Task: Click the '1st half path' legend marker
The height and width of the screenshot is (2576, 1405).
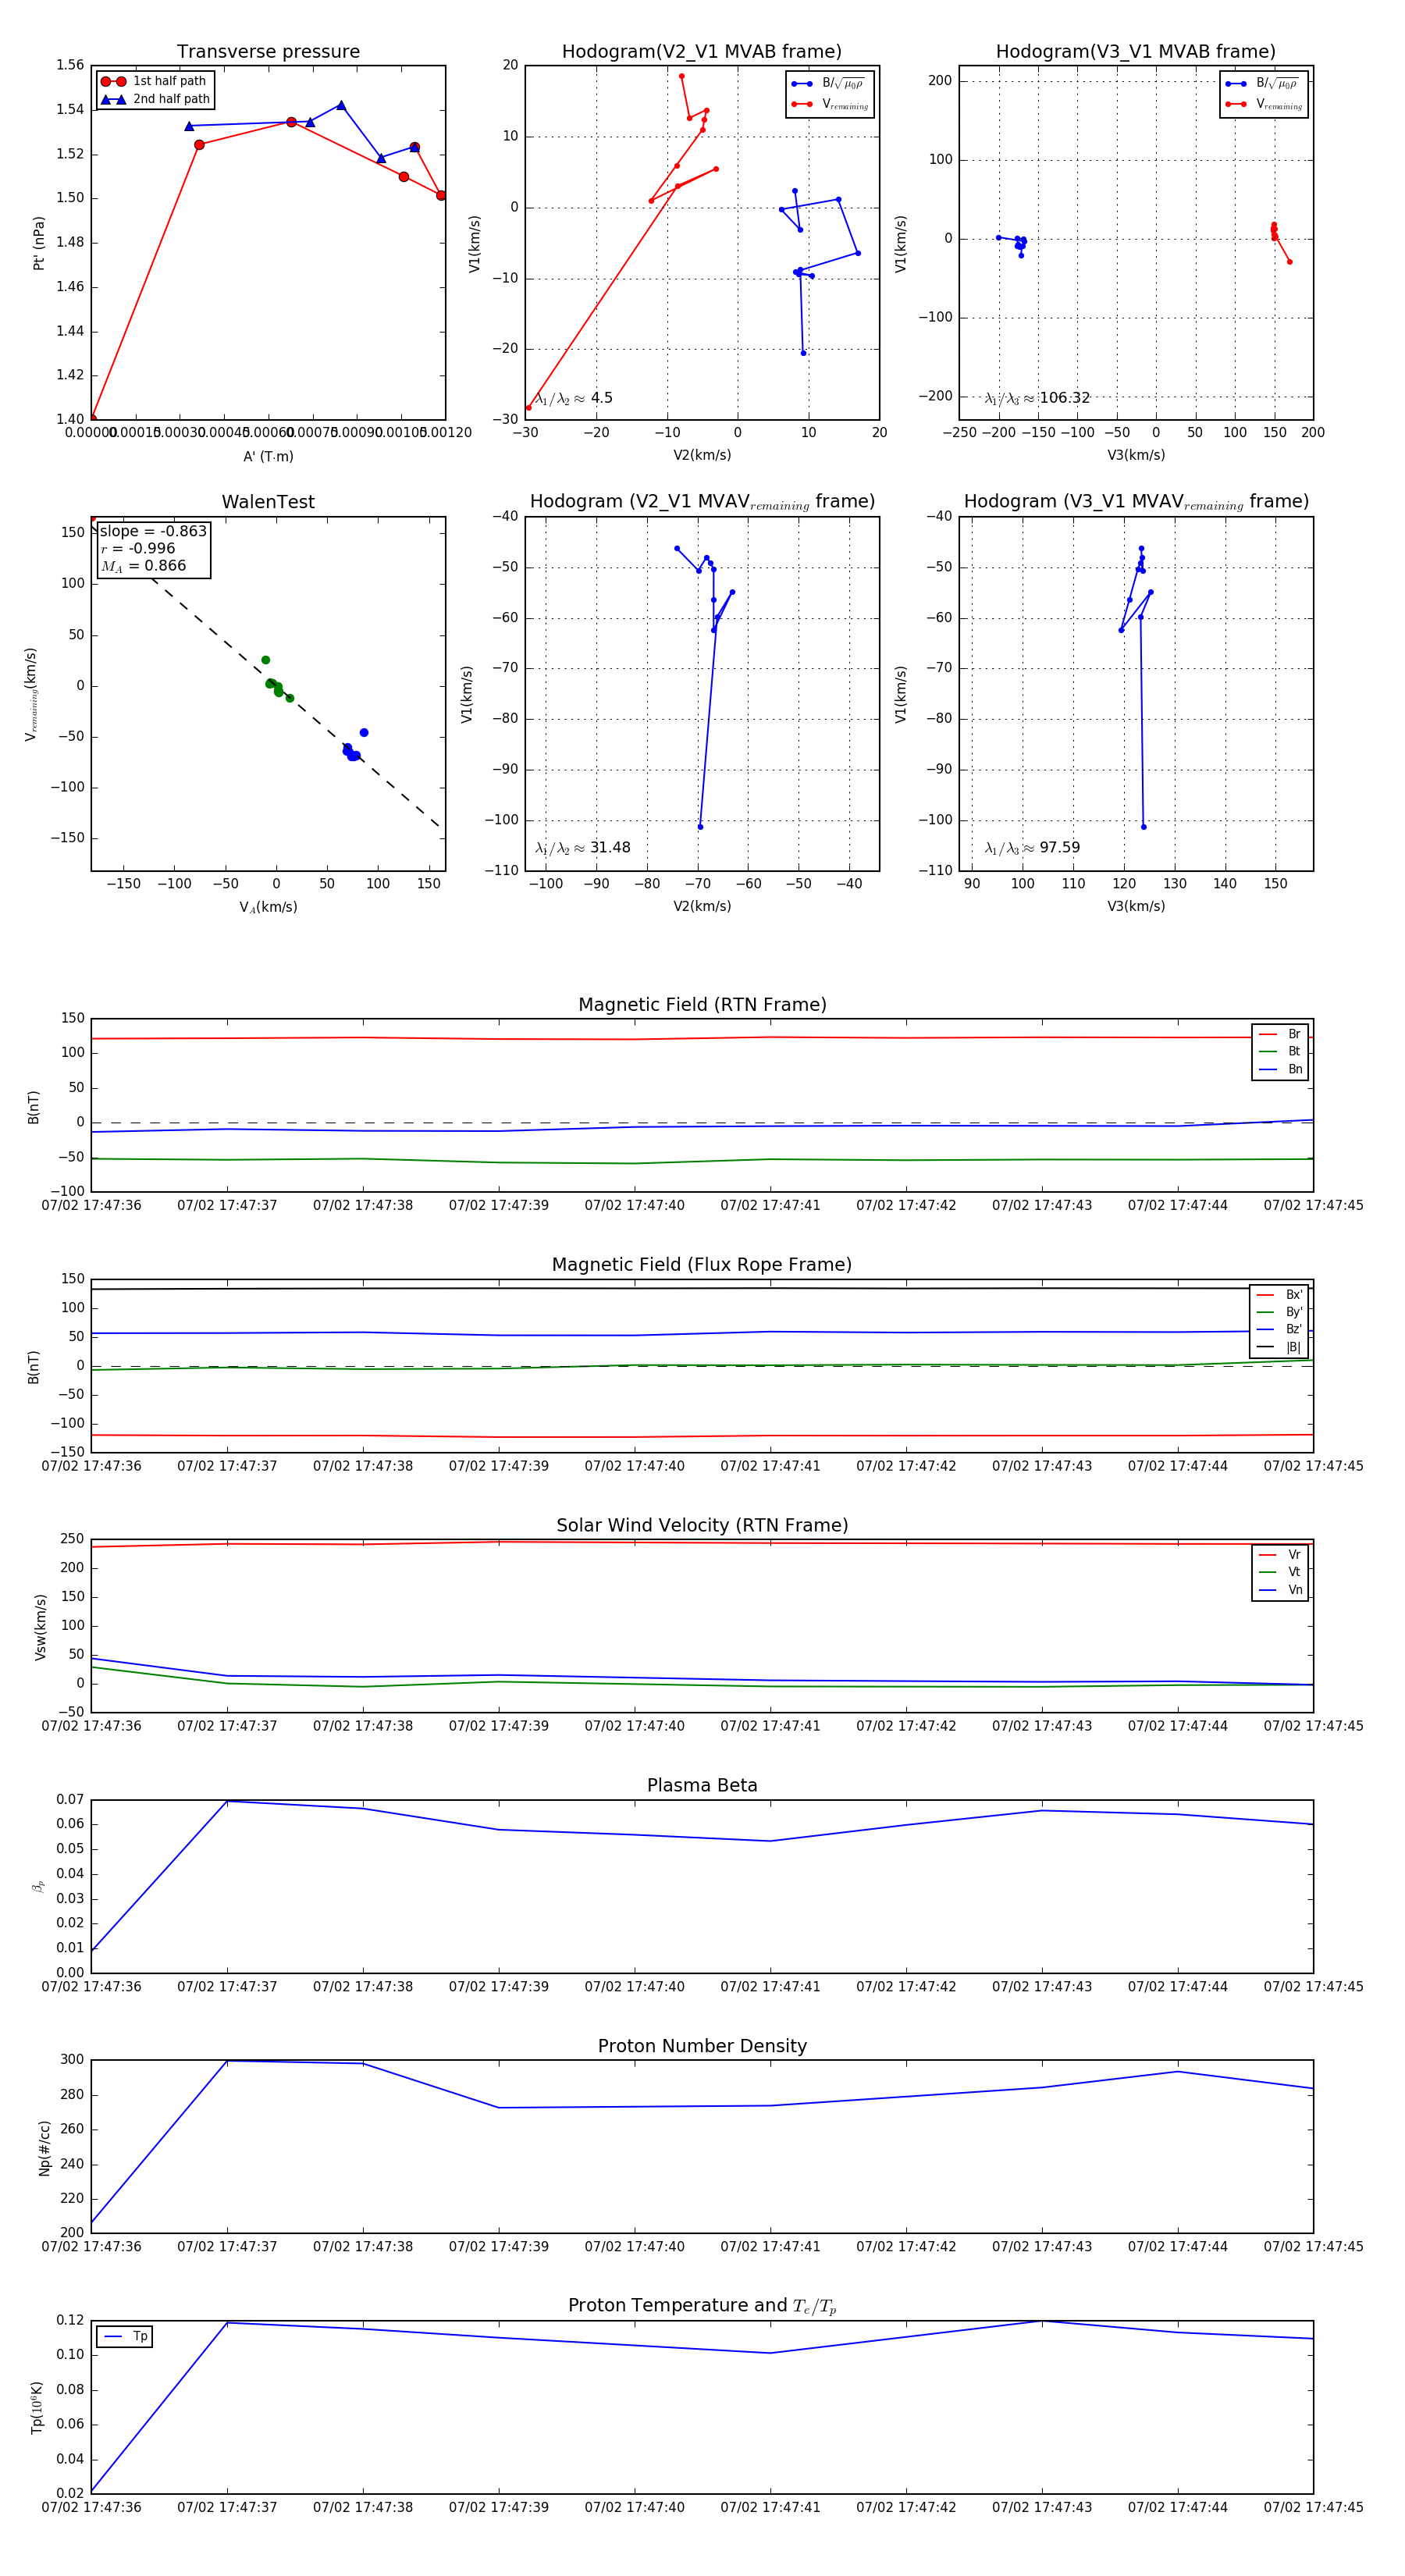Action: click(x=113, y=82)
